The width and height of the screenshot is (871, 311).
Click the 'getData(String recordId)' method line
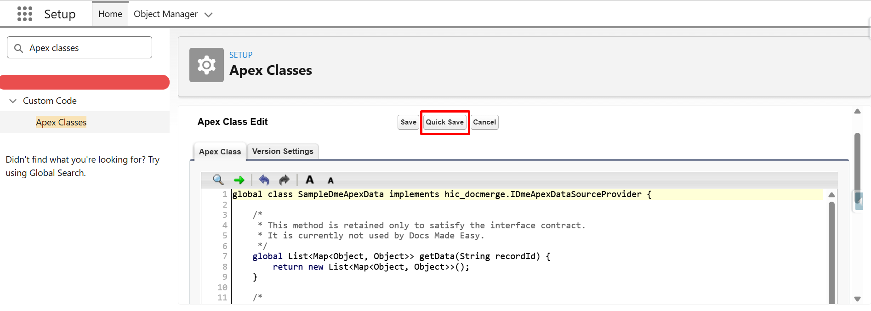tap(401, 256)
